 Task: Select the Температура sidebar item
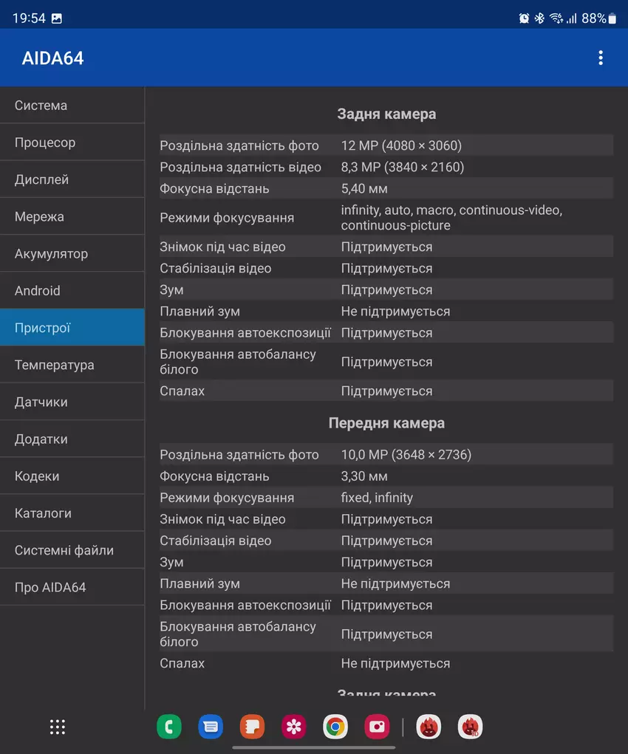click(x=72, y=365)
